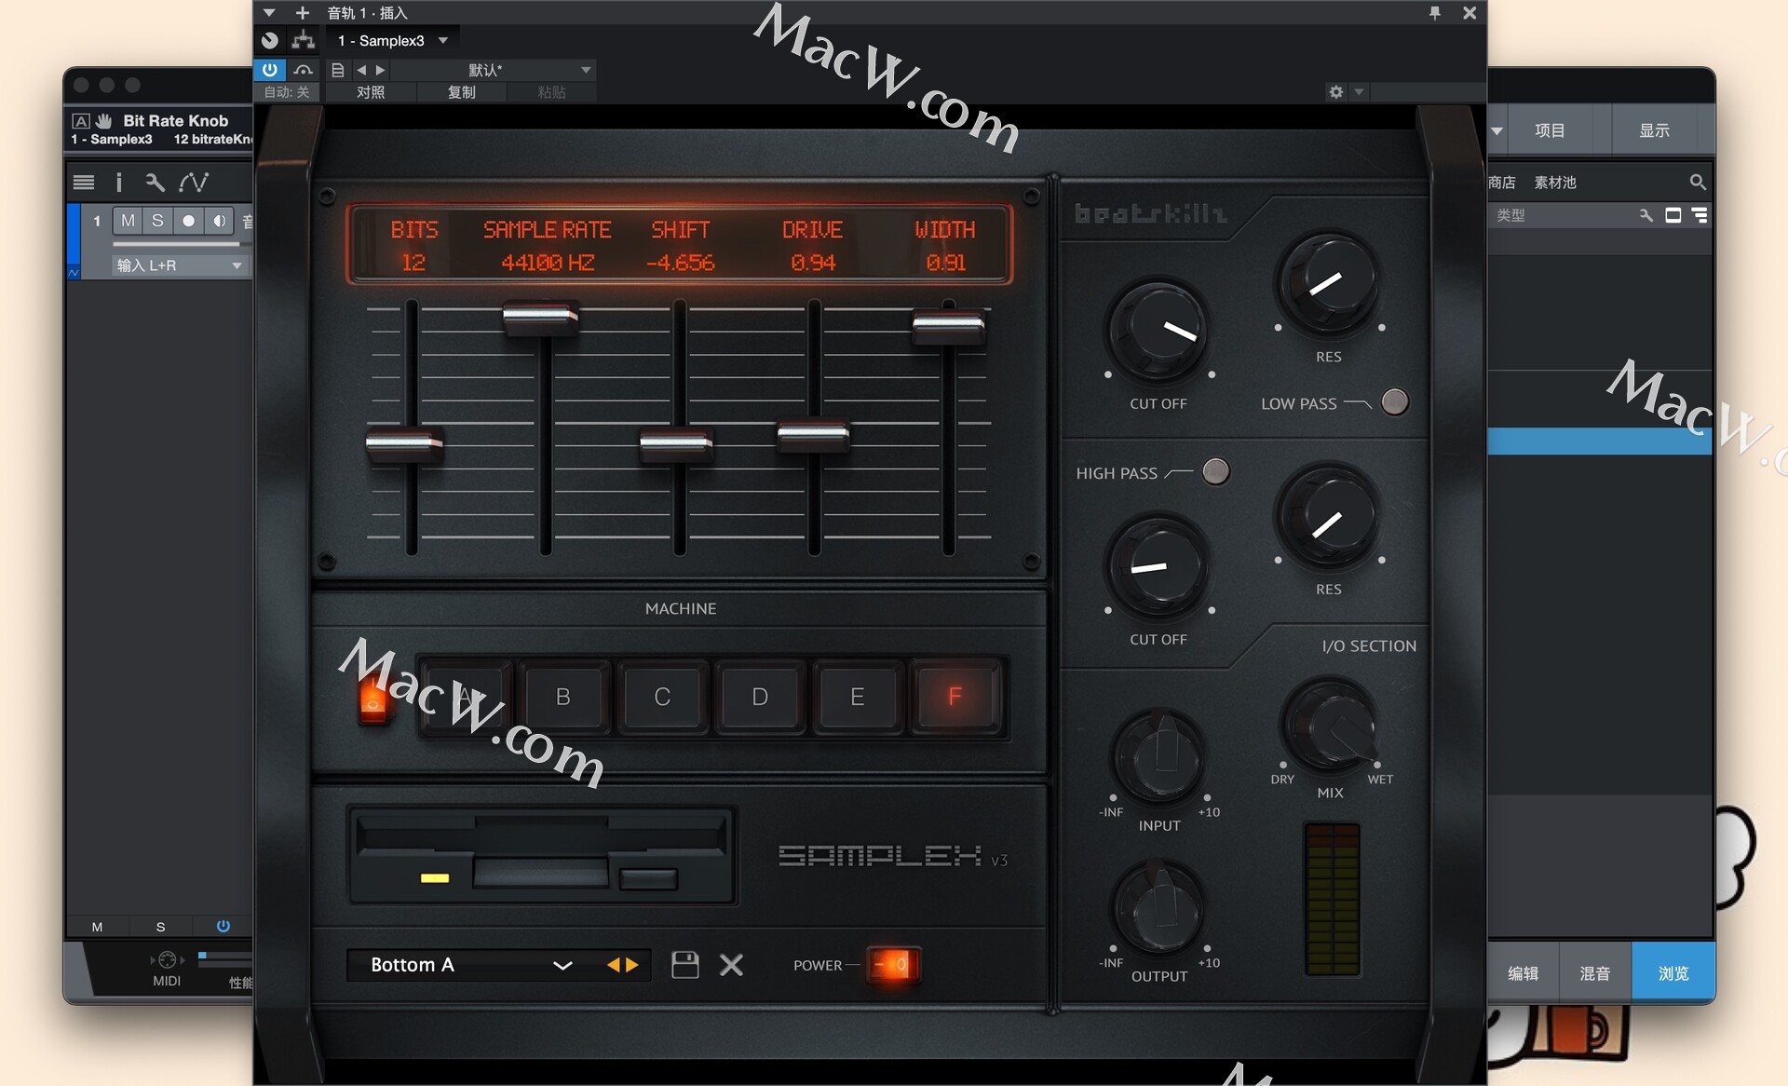Open the wrench track options icon
Image resolution: width=1788 pixels, height=1086 pixels.
[x=155, y=182]
